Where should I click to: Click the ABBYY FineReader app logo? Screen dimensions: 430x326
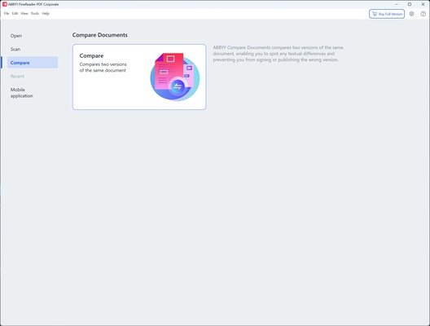5,4
